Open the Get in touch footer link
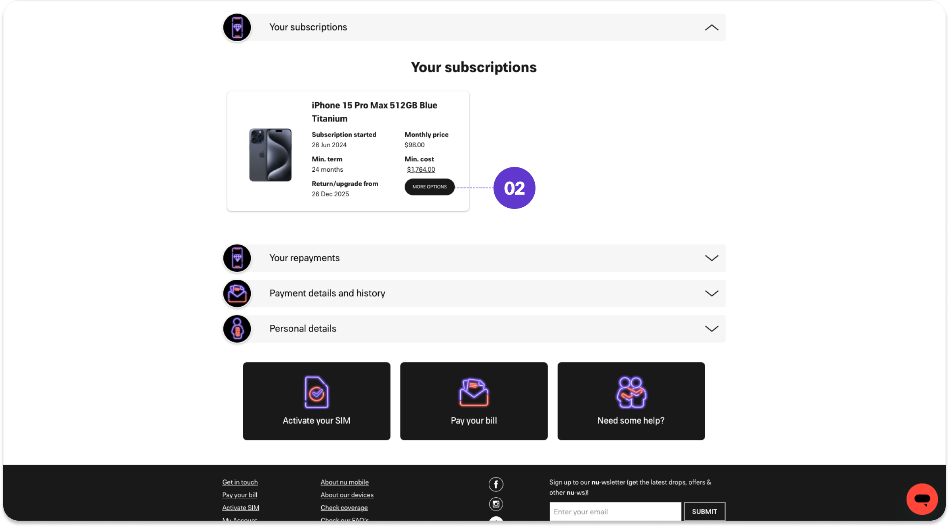 (x=240, y=482)
